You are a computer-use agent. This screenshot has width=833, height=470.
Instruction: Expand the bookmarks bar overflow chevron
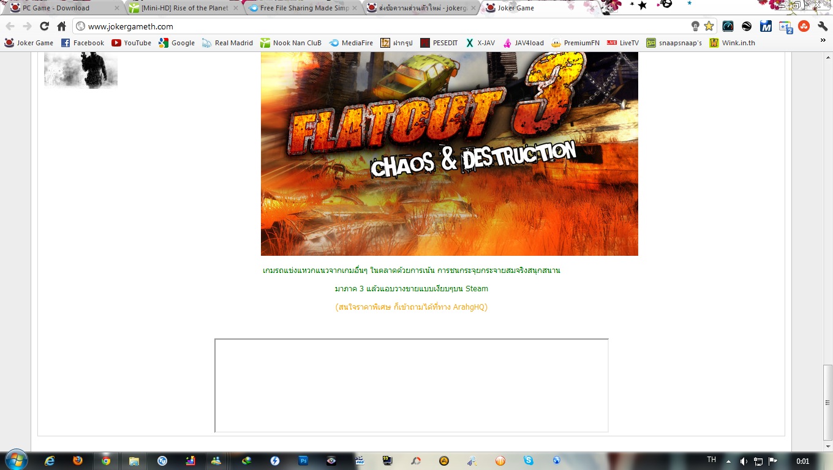(x=823, y=42)
